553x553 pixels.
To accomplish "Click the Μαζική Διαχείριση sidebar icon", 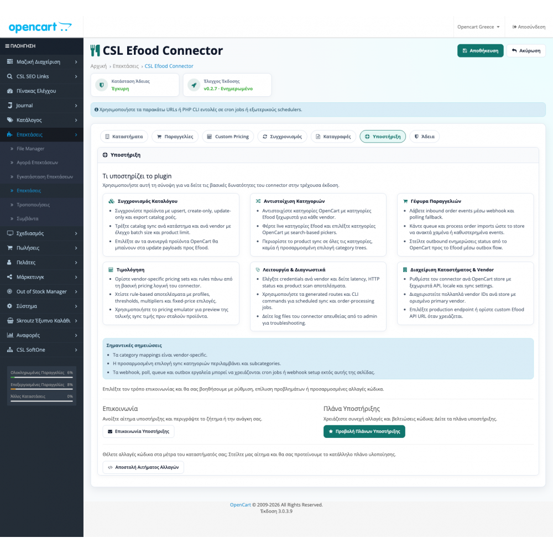I will pyautogui.click(x=10, y=62).
